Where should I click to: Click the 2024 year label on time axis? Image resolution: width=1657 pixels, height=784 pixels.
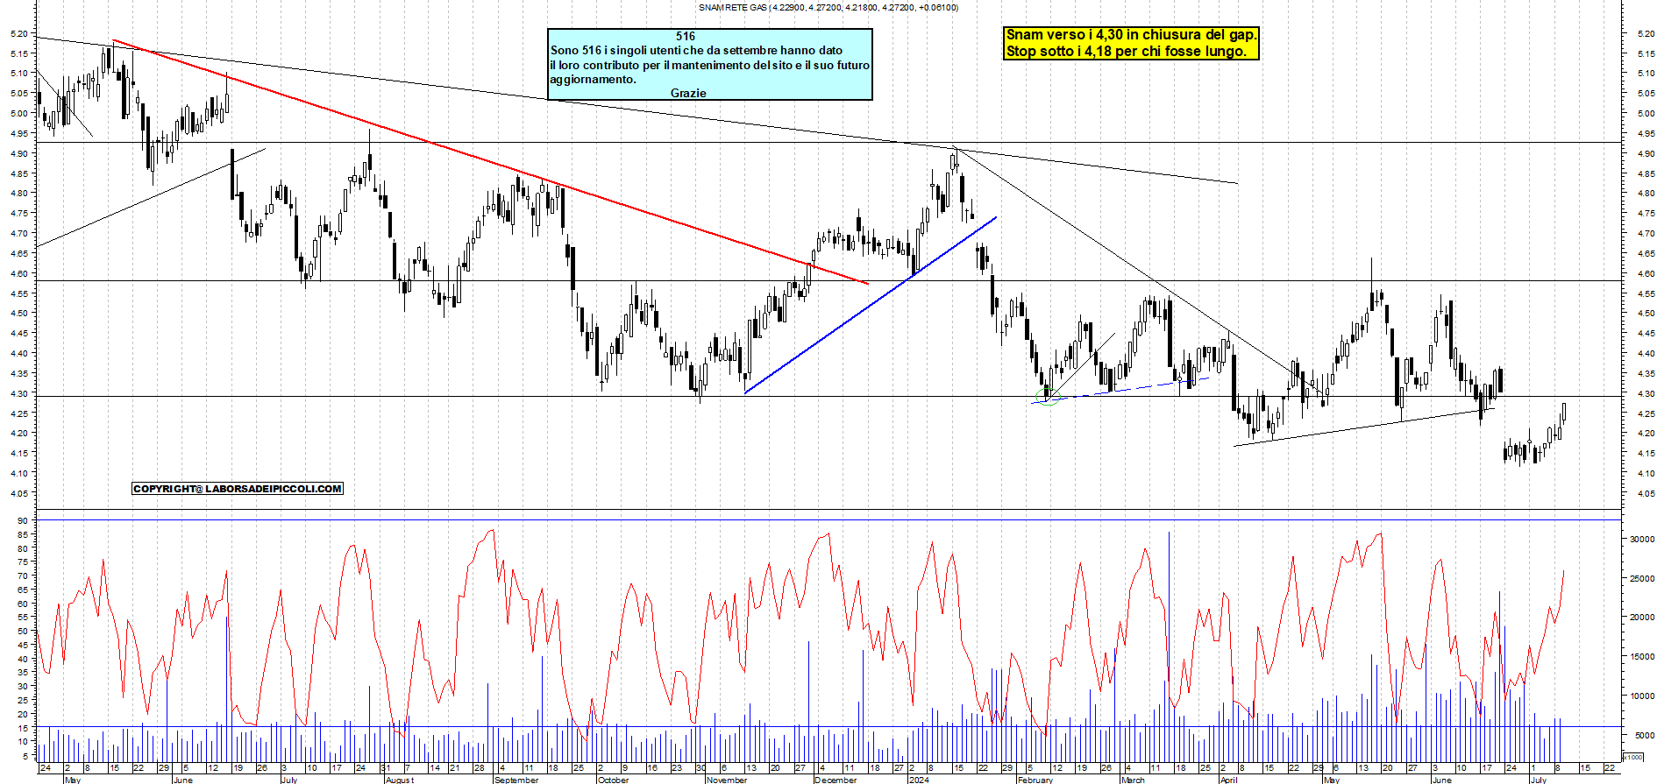[918, 780]
